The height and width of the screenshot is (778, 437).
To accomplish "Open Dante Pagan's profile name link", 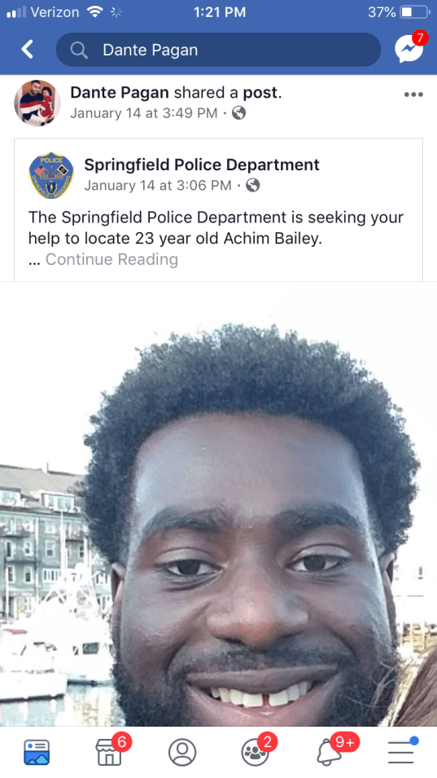I will click(120, 92).
